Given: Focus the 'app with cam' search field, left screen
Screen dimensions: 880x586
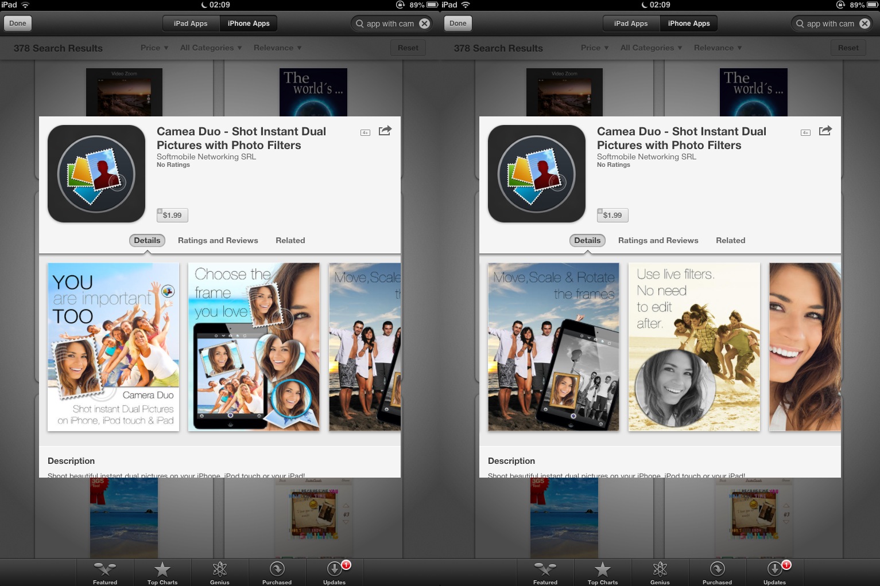Looking at the screenshot, I should point(392,24).
